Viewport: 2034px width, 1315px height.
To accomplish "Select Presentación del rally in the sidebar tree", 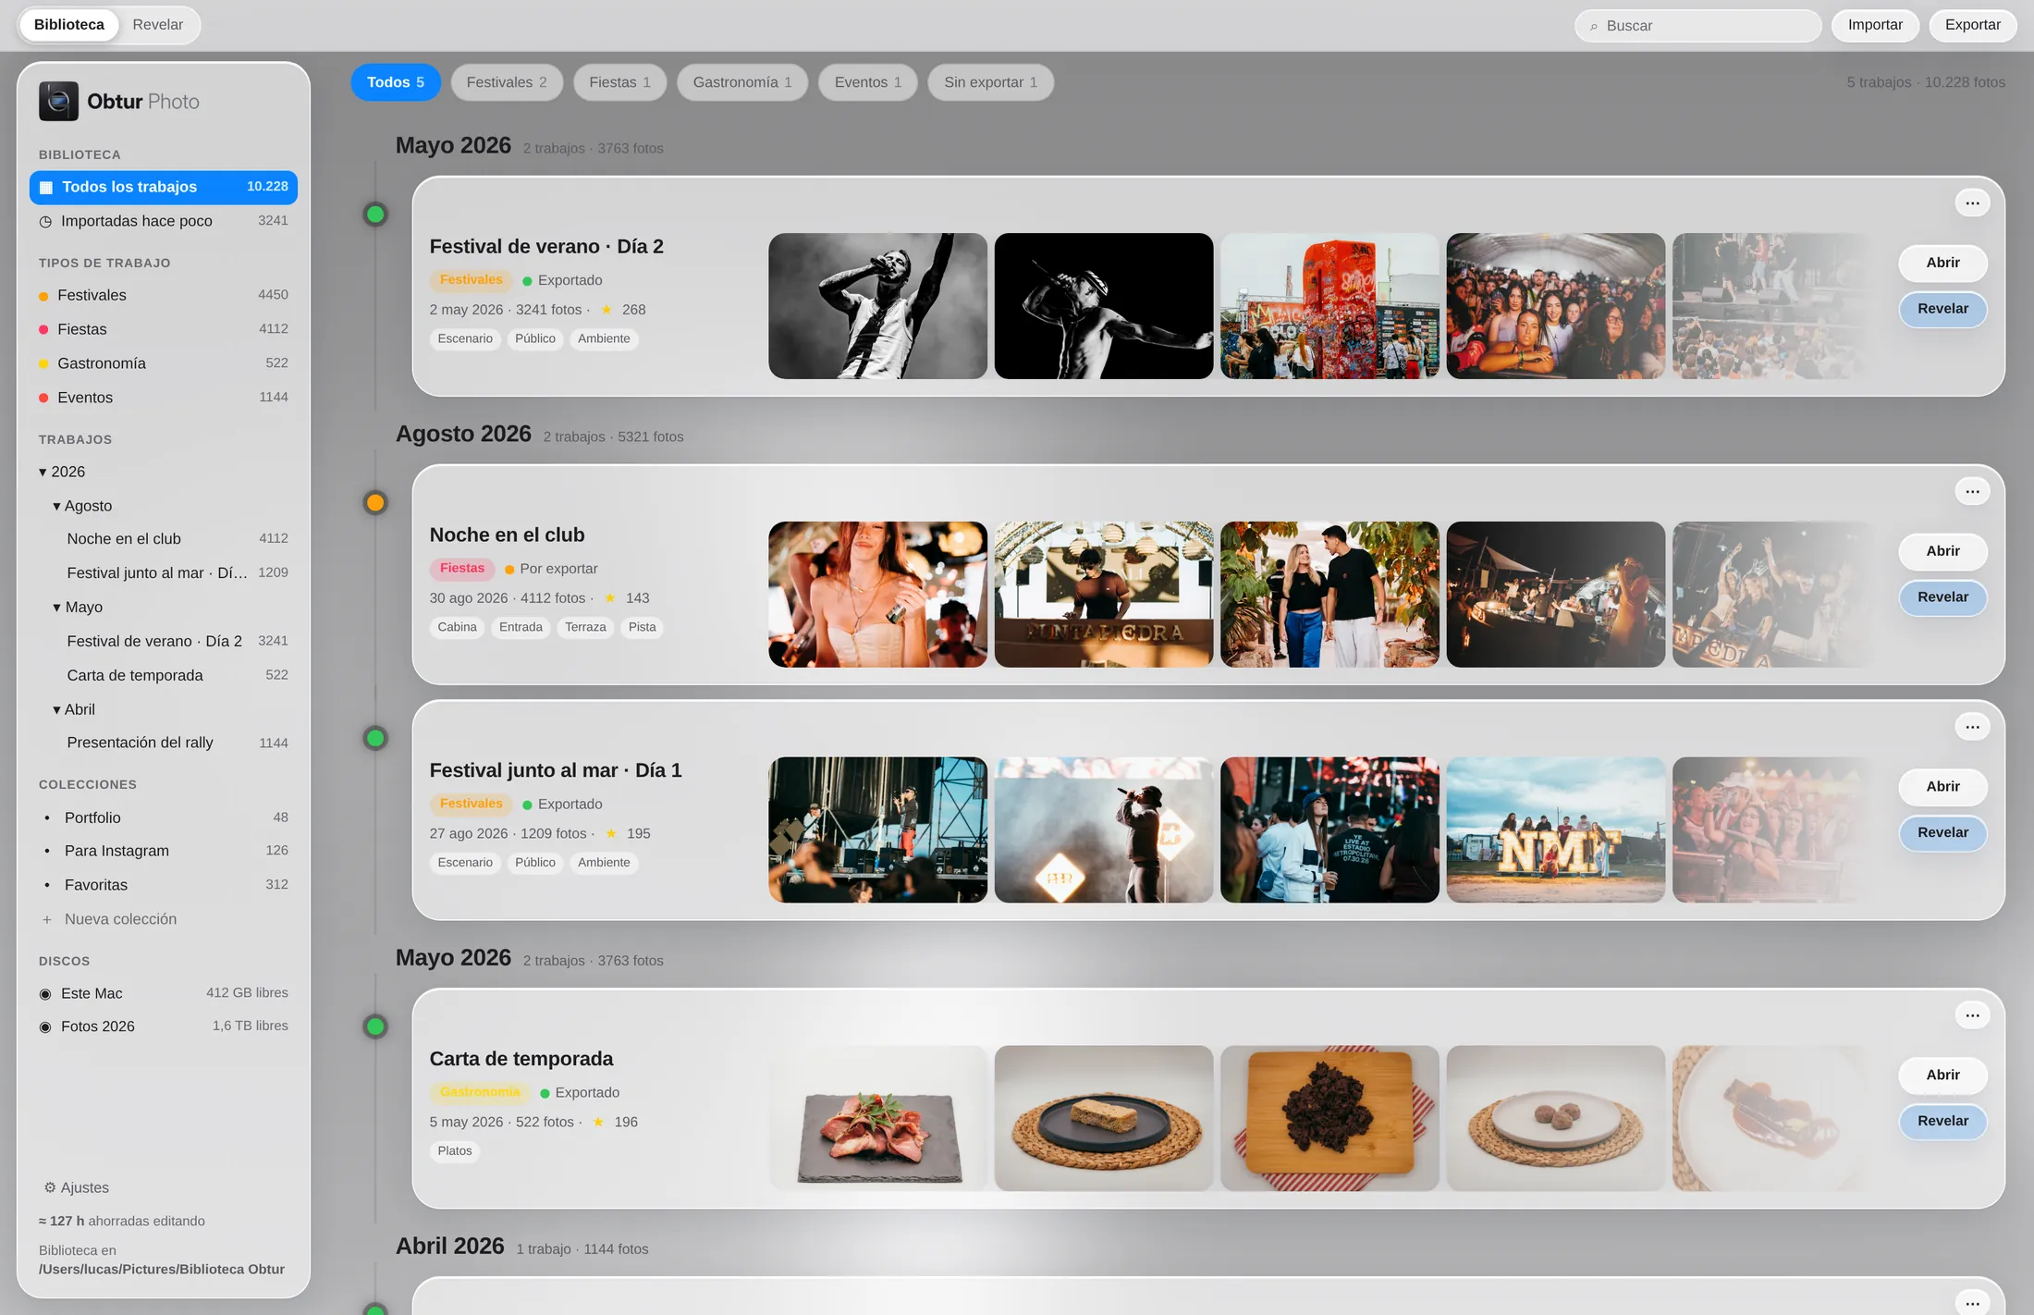I will pos(164,744).
